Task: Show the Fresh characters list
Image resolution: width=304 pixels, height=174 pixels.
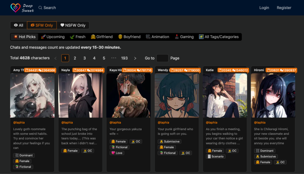Action: 78,37
